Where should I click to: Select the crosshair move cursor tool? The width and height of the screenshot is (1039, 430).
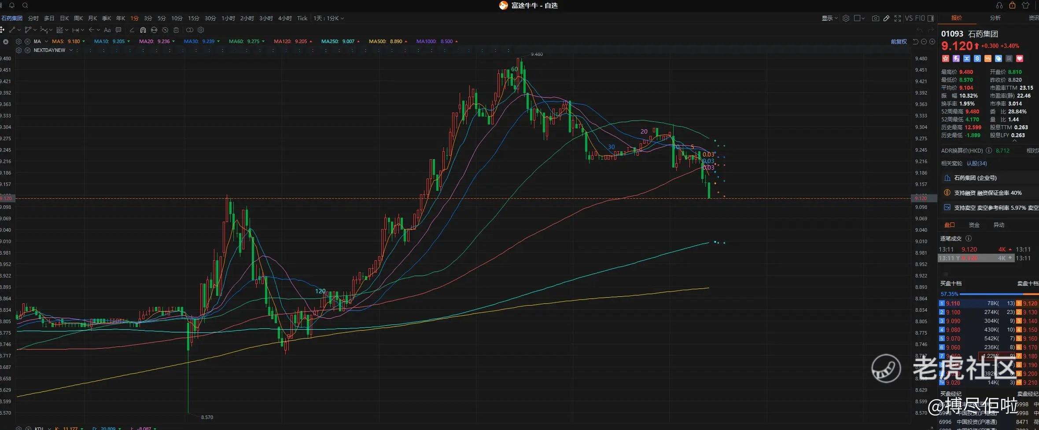point(2,30)
